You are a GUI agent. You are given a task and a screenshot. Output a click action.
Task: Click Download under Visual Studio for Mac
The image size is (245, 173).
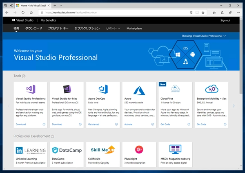click(57, 124)
